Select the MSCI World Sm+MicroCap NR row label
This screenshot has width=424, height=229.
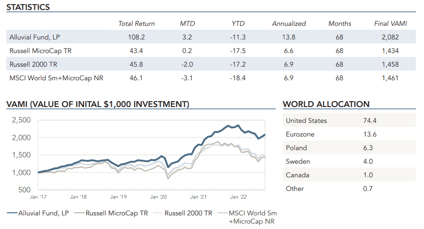point(56,78)
